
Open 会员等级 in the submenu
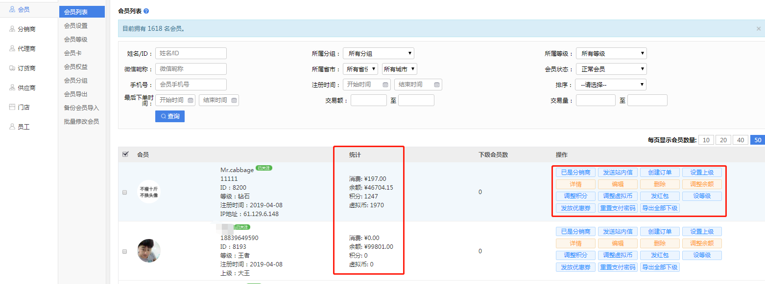coord(75,40)
